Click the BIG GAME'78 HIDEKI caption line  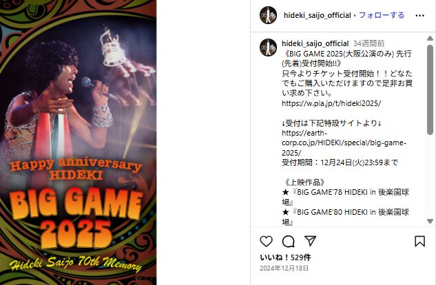[345, 197]
